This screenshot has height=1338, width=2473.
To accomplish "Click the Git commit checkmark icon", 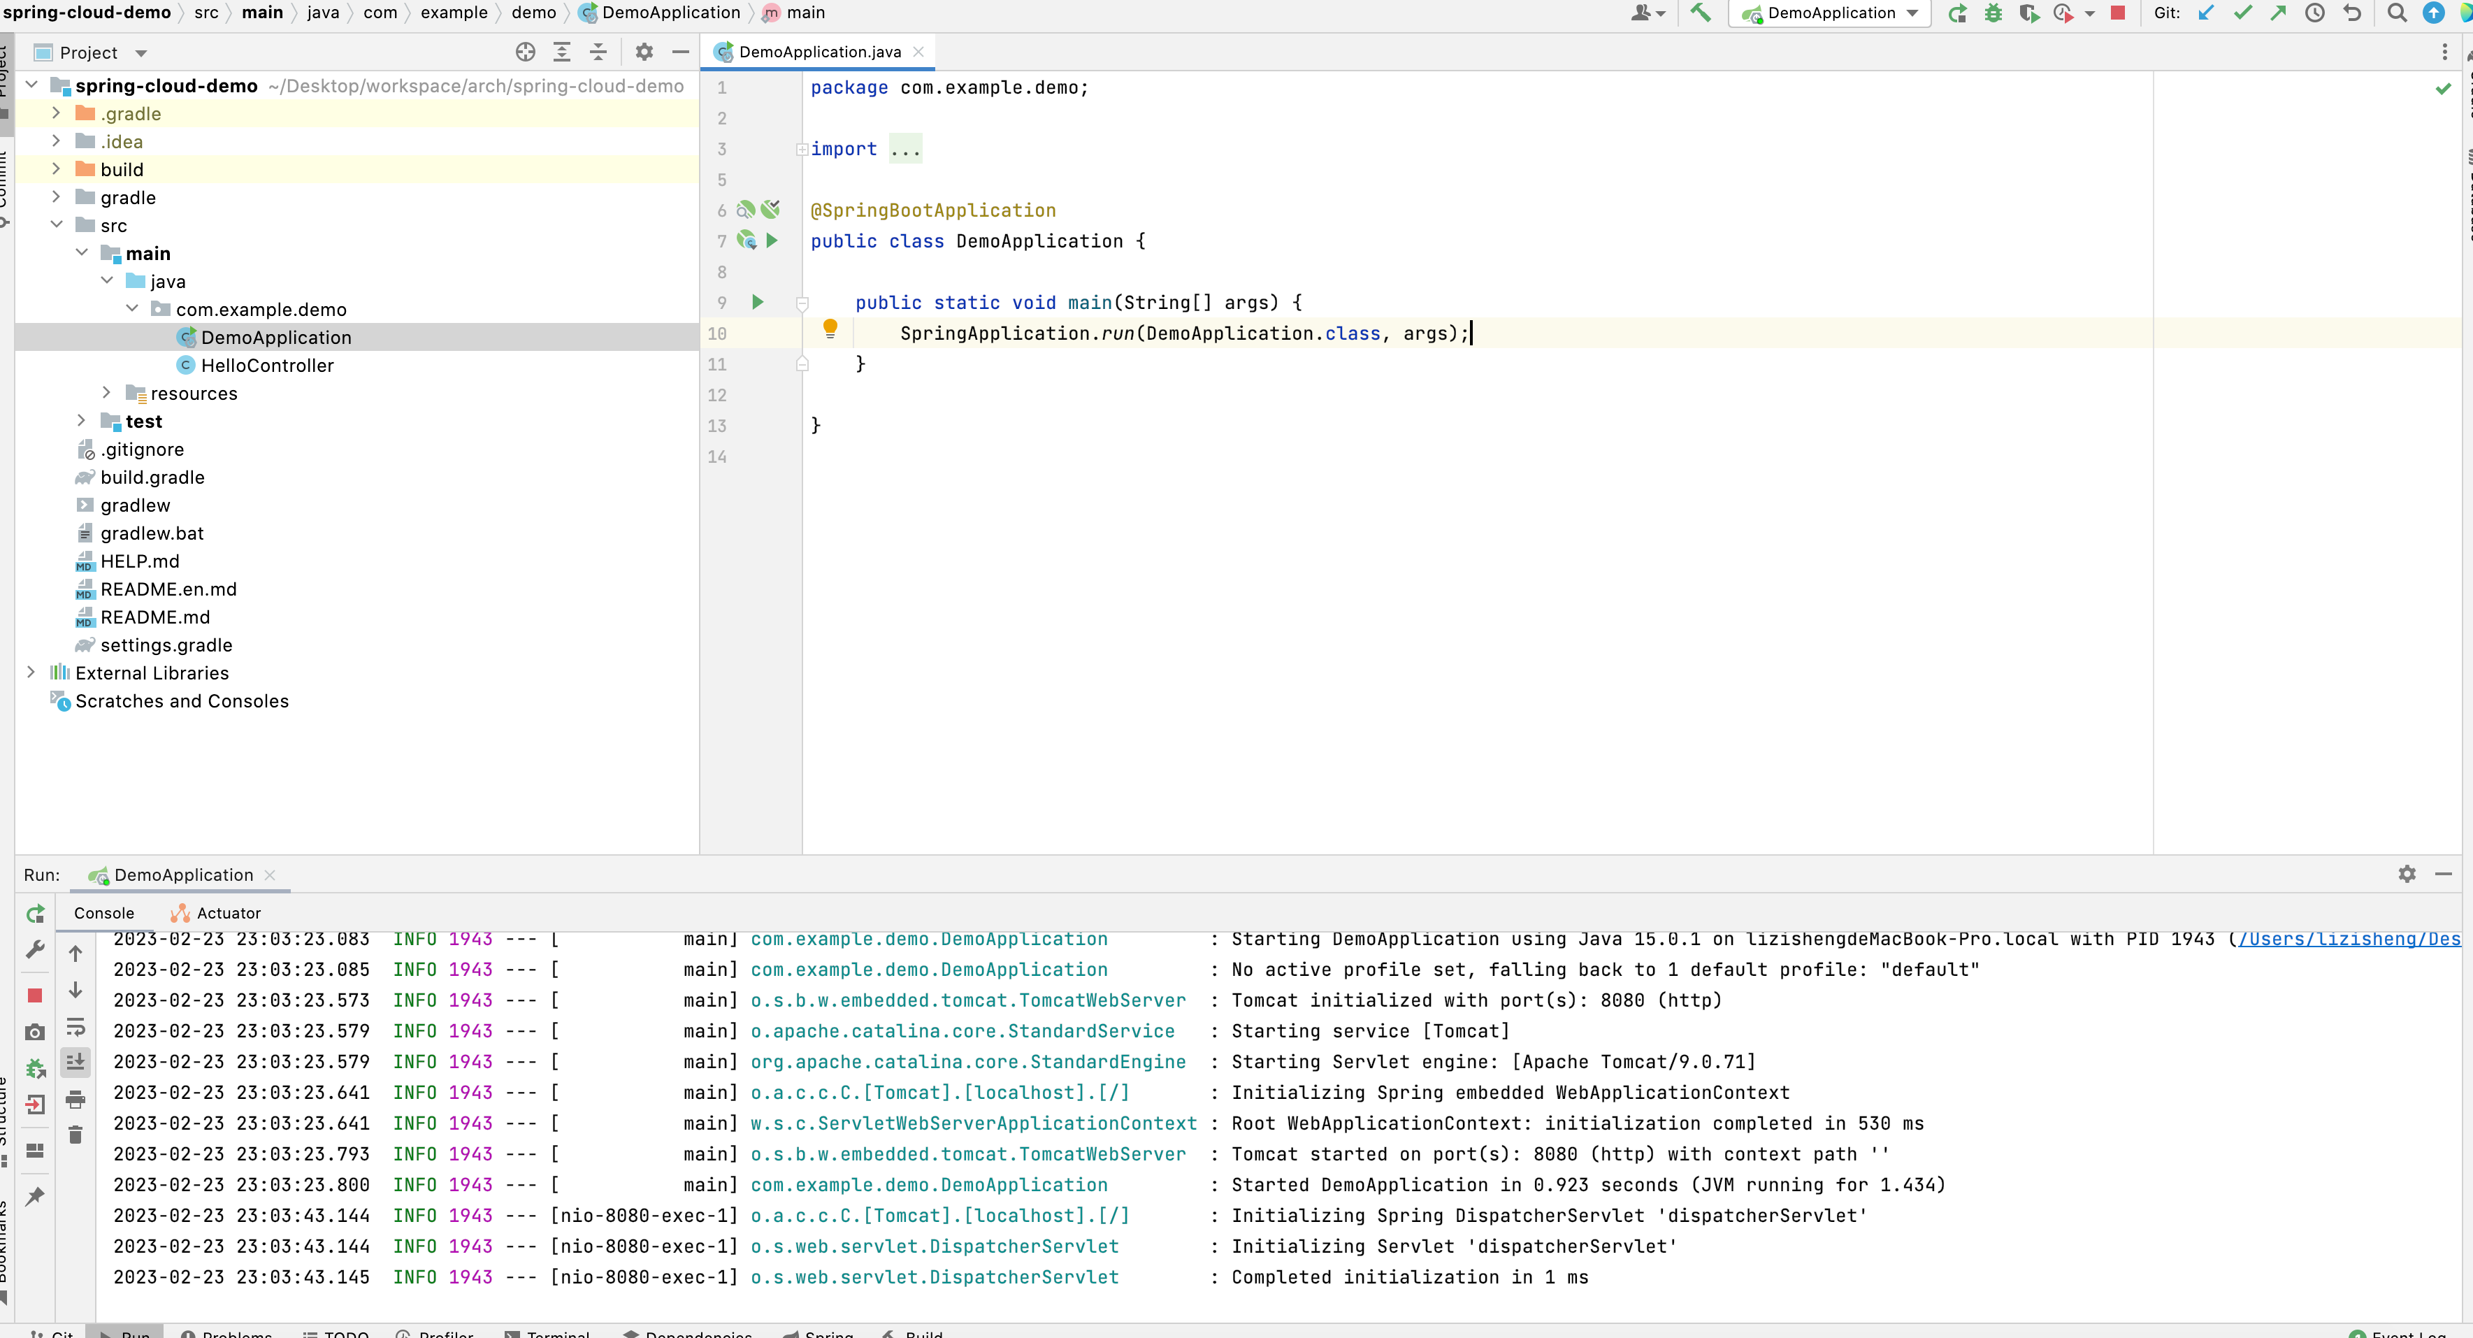I will [2242, 13].
